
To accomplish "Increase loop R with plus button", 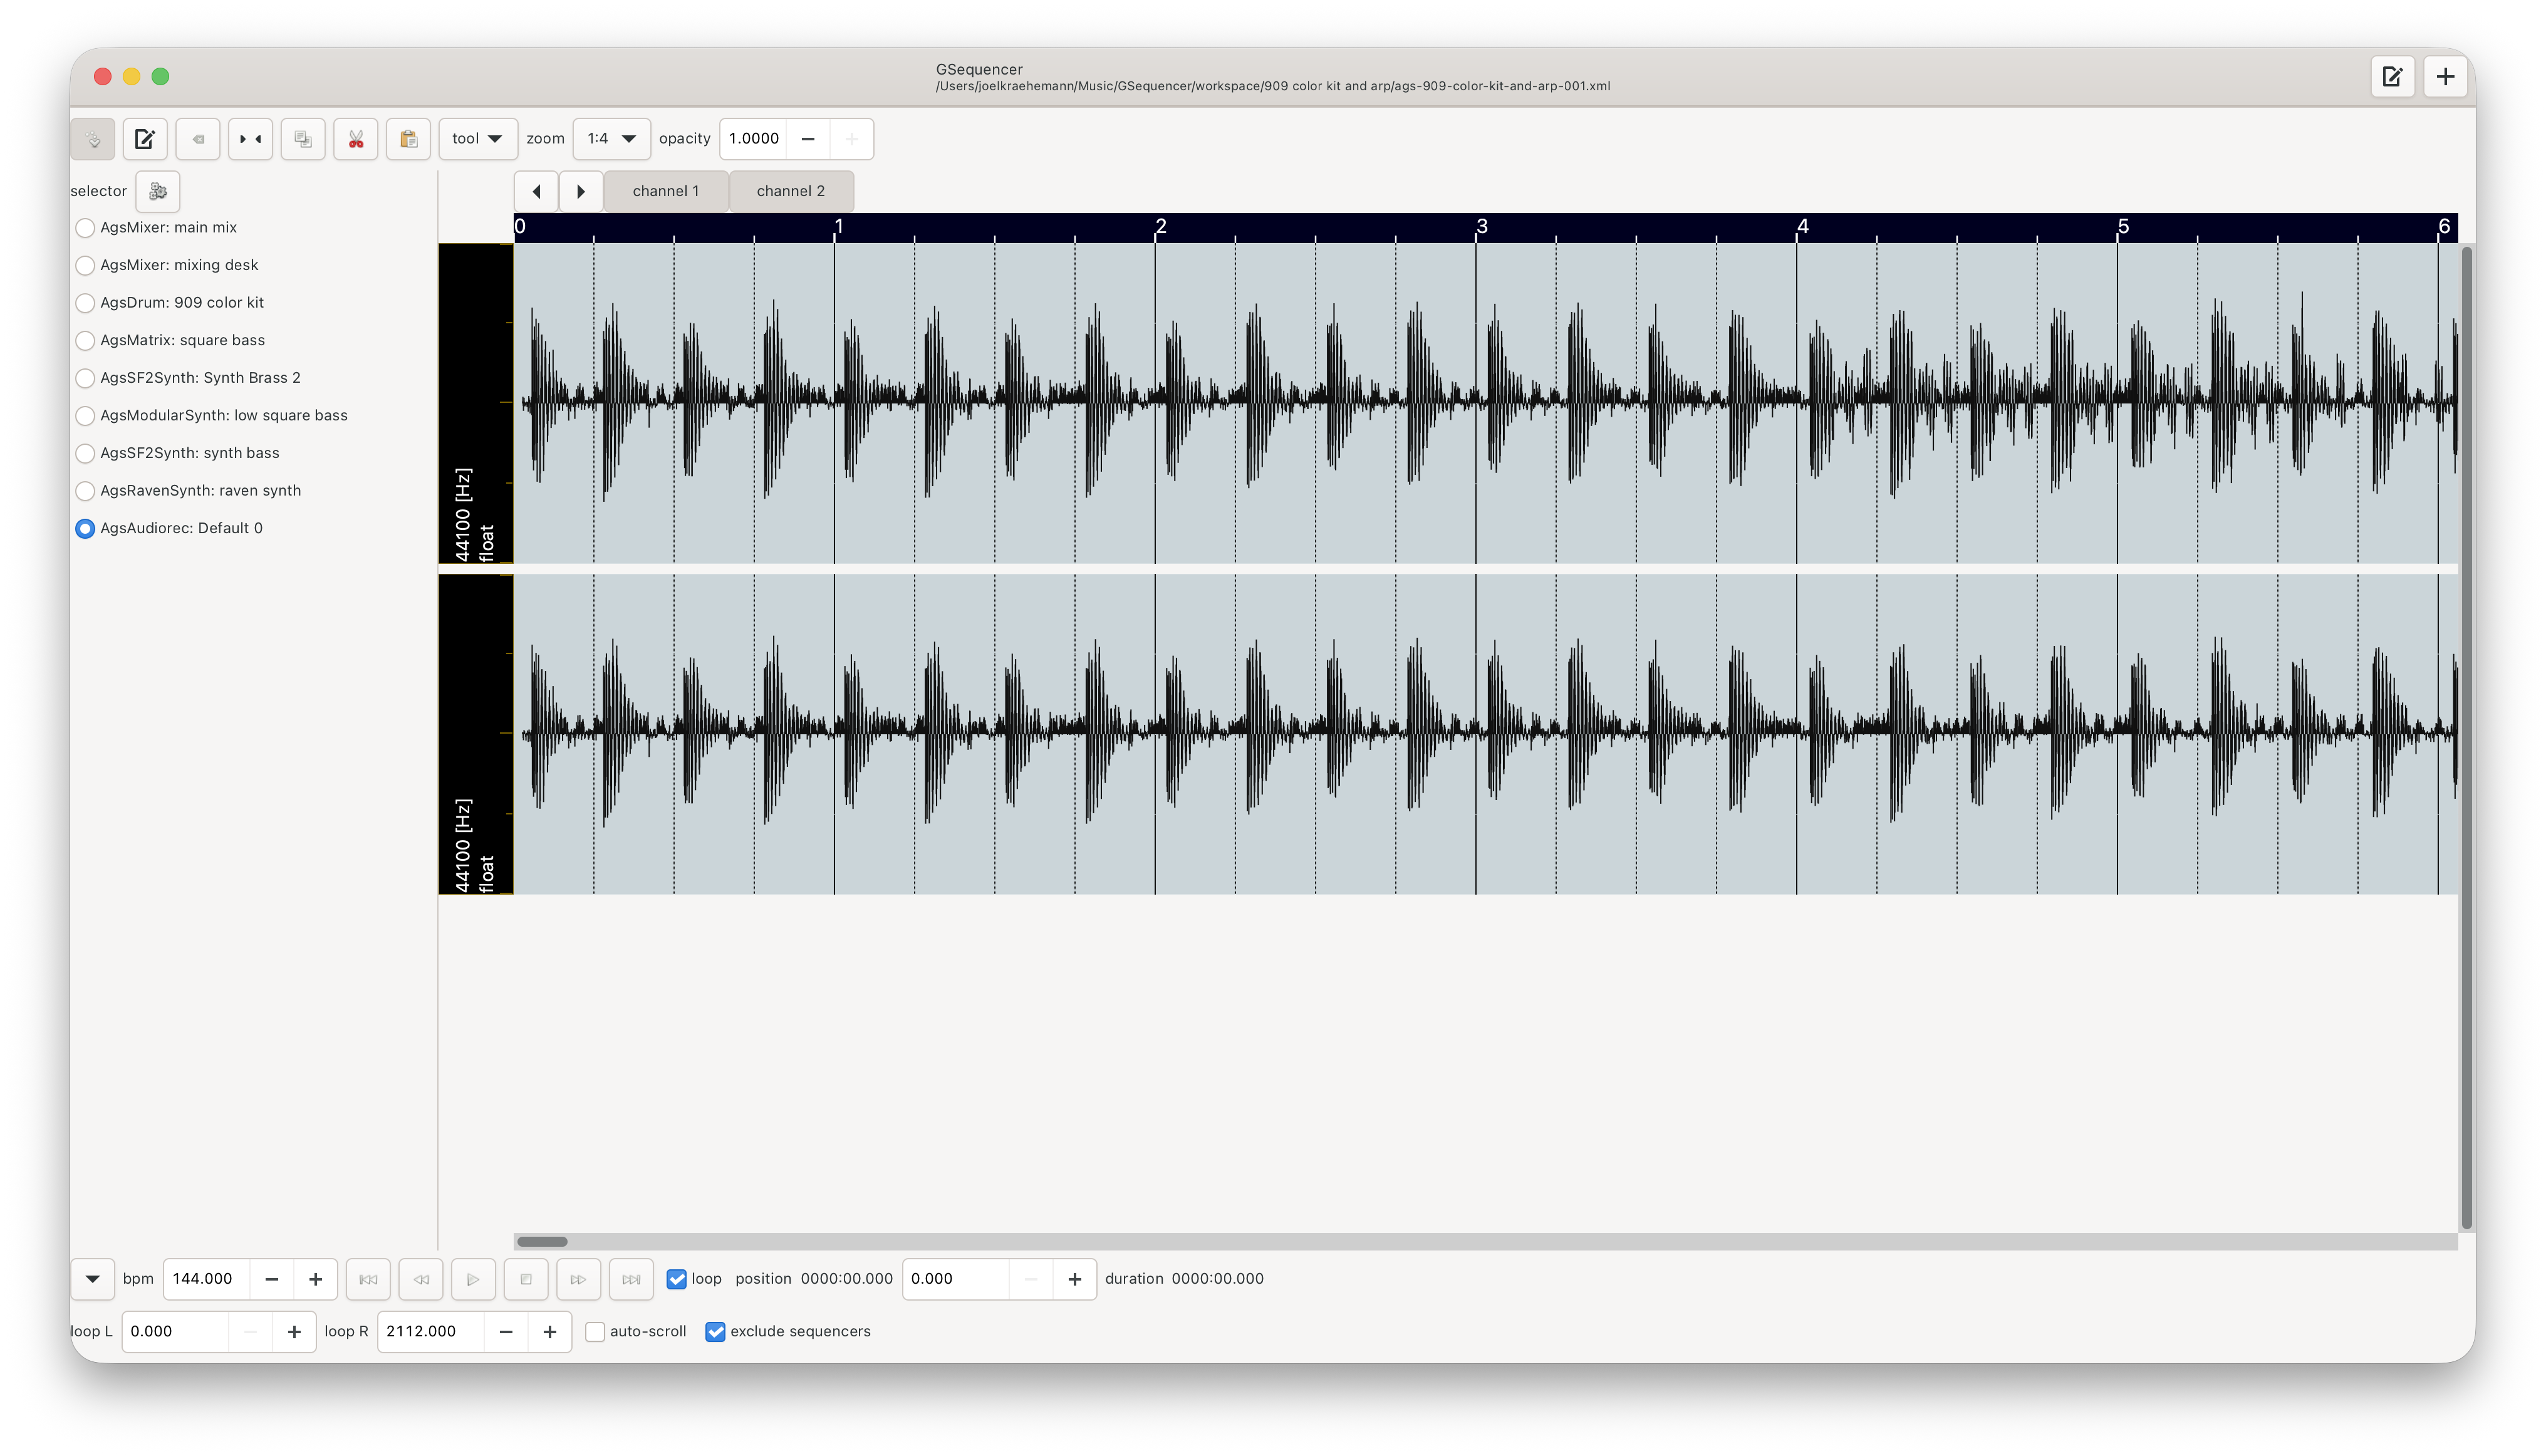I will pyautogui.click(x=550, y=1332).
